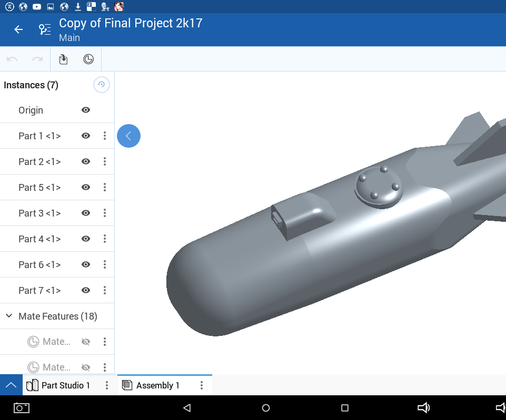Hide Part 3 with its eye toggle
506x420 pixels.
(85, 213)
